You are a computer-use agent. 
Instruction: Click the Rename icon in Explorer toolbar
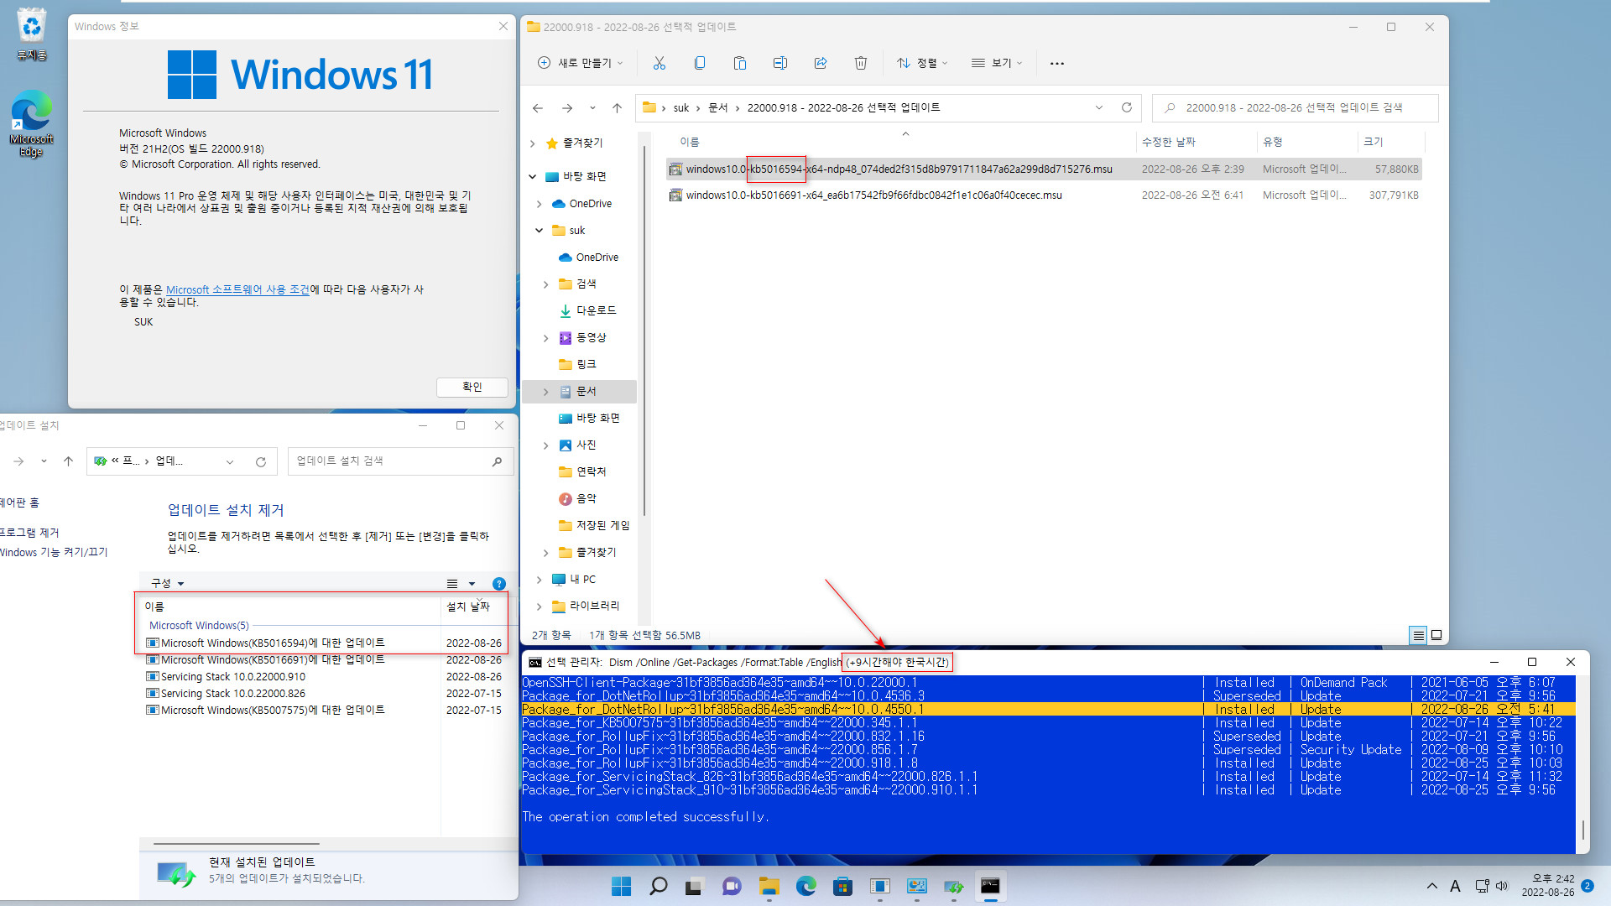pyautogui.click(x=780, y=63)
